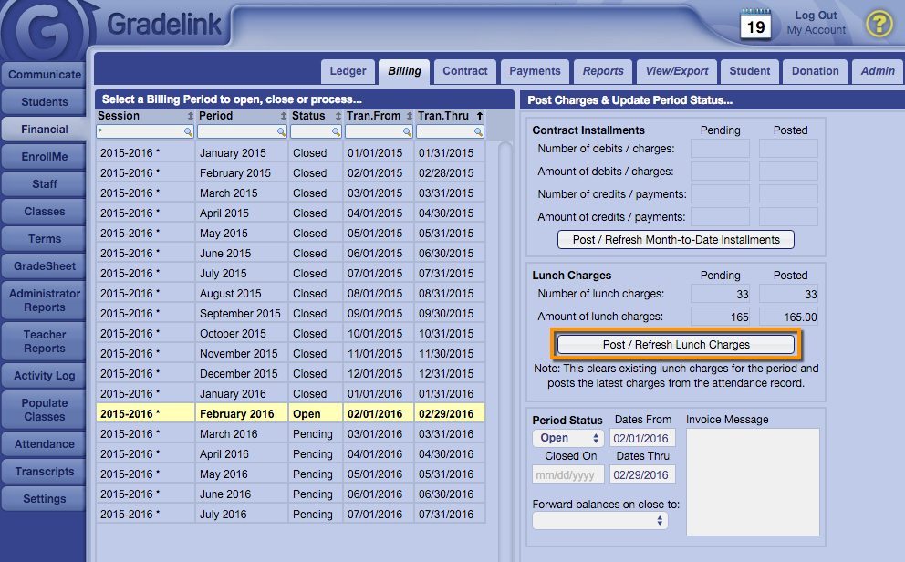Click the magnifier in the Tran.From filter
The image size is (905, 562).
(407, 132)
